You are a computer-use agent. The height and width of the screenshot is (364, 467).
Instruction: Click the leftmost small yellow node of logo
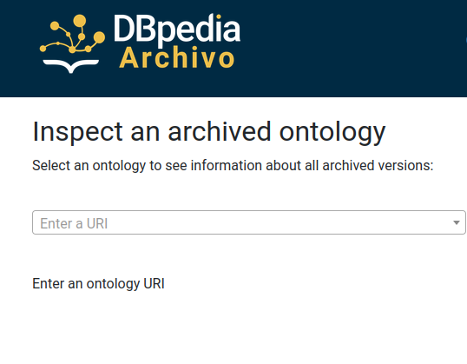pos(43,49)
